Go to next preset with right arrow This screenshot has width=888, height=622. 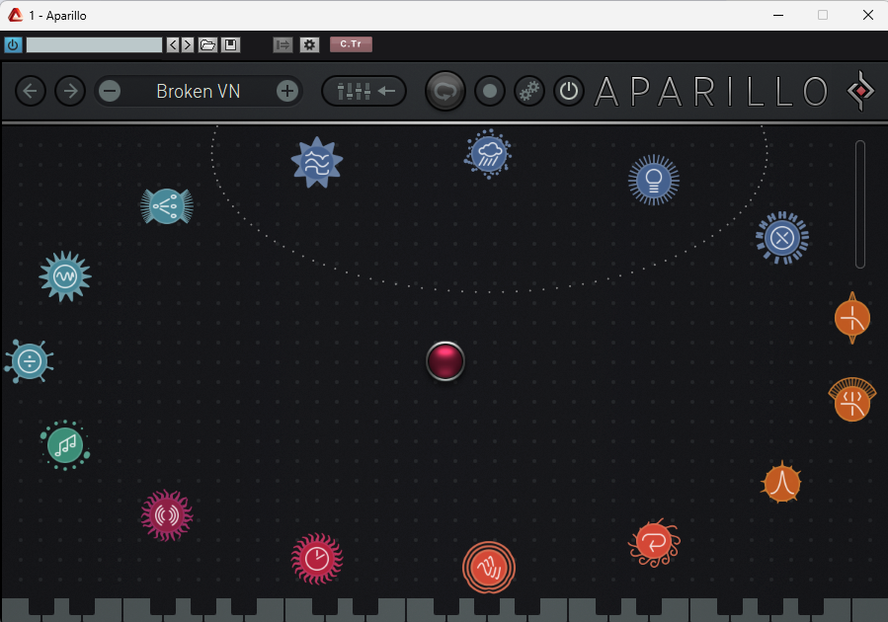tap(70, 91)
